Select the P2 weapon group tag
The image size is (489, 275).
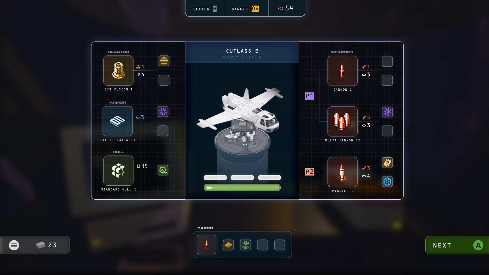coord(309,172)
